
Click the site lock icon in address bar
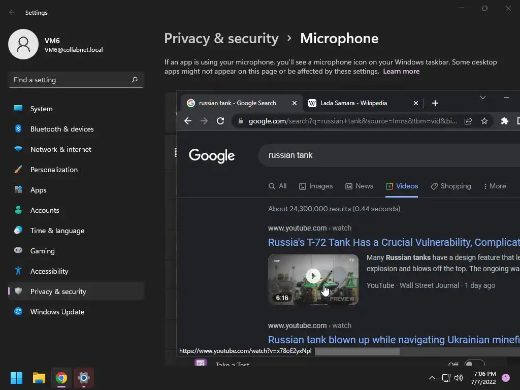[240, 121]
